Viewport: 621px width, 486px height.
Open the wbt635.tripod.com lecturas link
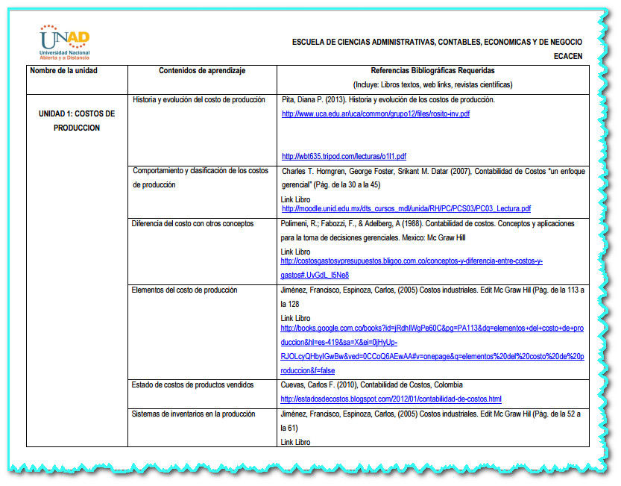[x=344, y=156]
